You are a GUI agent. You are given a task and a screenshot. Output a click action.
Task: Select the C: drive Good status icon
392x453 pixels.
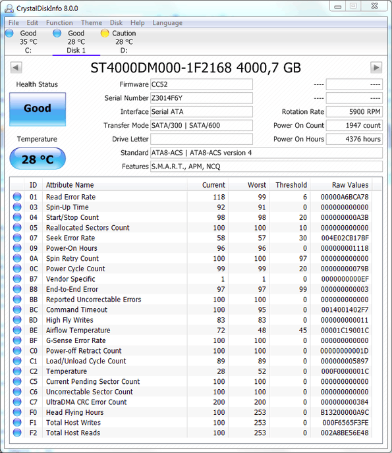[9, 33]
